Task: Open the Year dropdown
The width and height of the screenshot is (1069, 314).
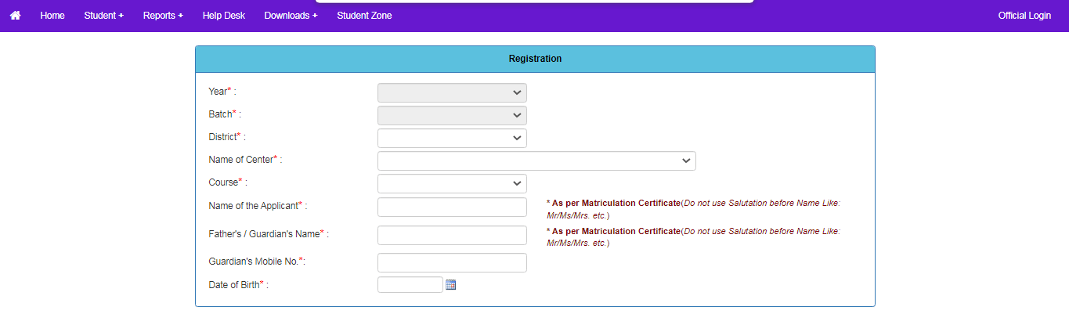Action: (452, 92)
